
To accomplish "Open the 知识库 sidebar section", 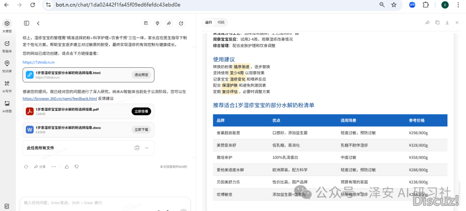I will click(7, 66).
